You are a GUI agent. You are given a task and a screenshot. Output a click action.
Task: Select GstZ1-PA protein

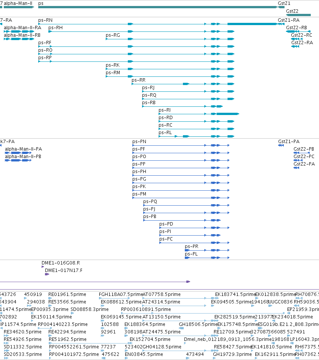coord(281,145)
